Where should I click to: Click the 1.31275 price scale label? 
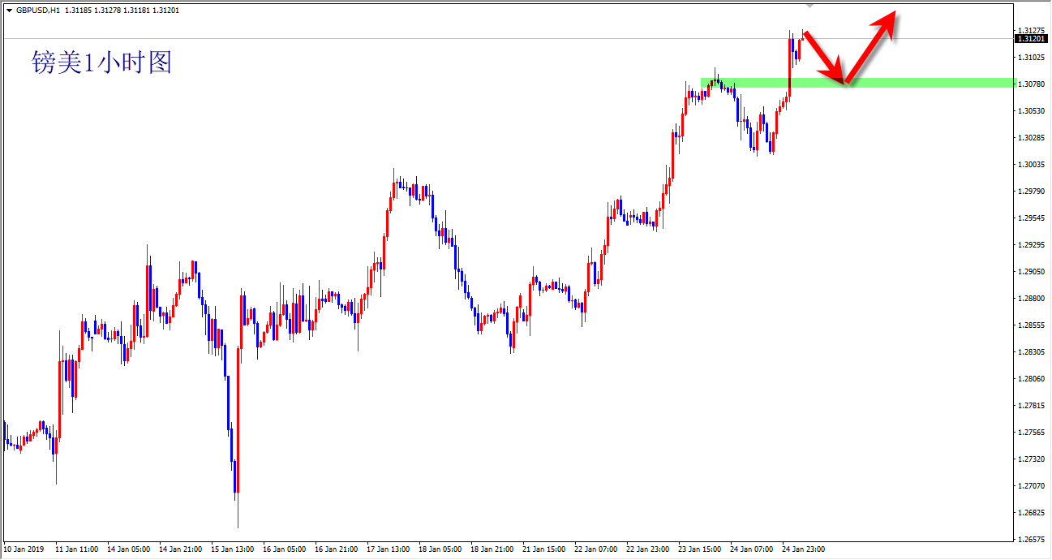coord(1032,30)
